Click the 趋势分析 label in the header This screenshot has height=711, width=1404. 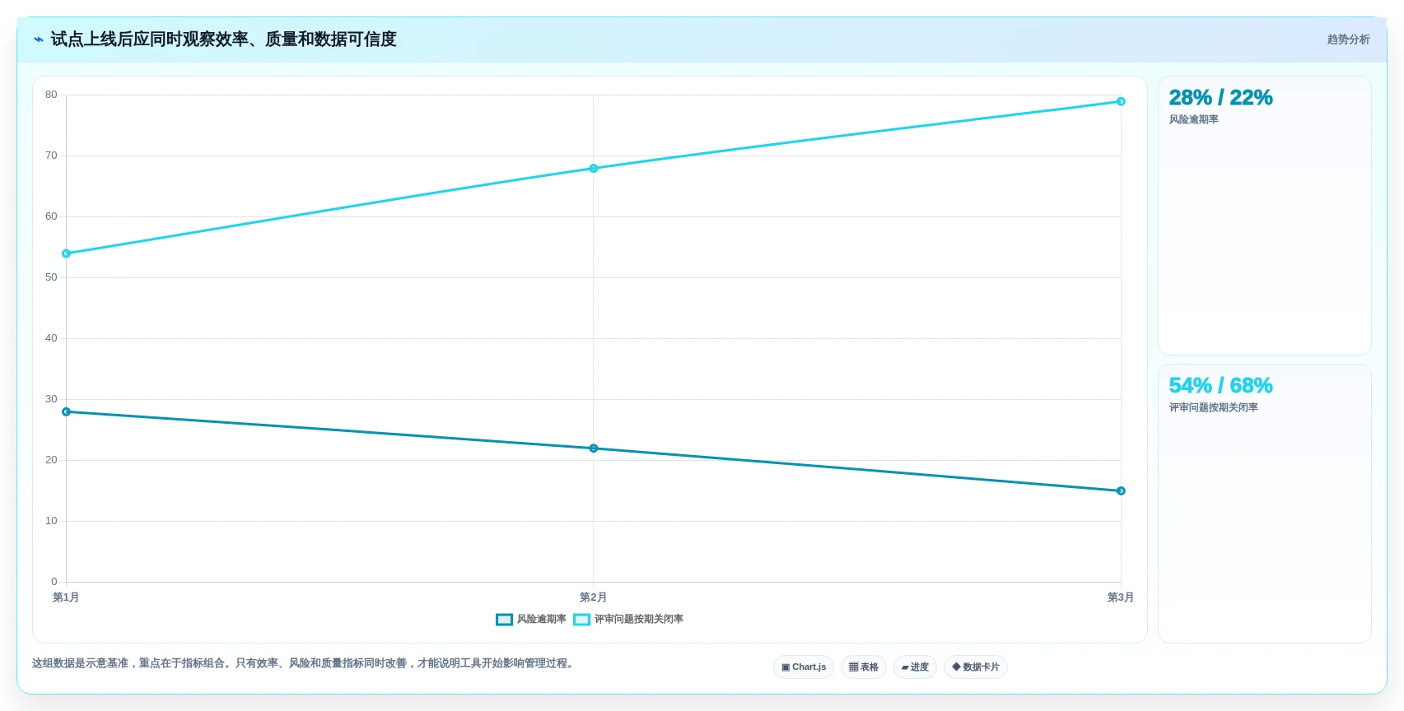pyautogui.click(x=1348, y=39)
